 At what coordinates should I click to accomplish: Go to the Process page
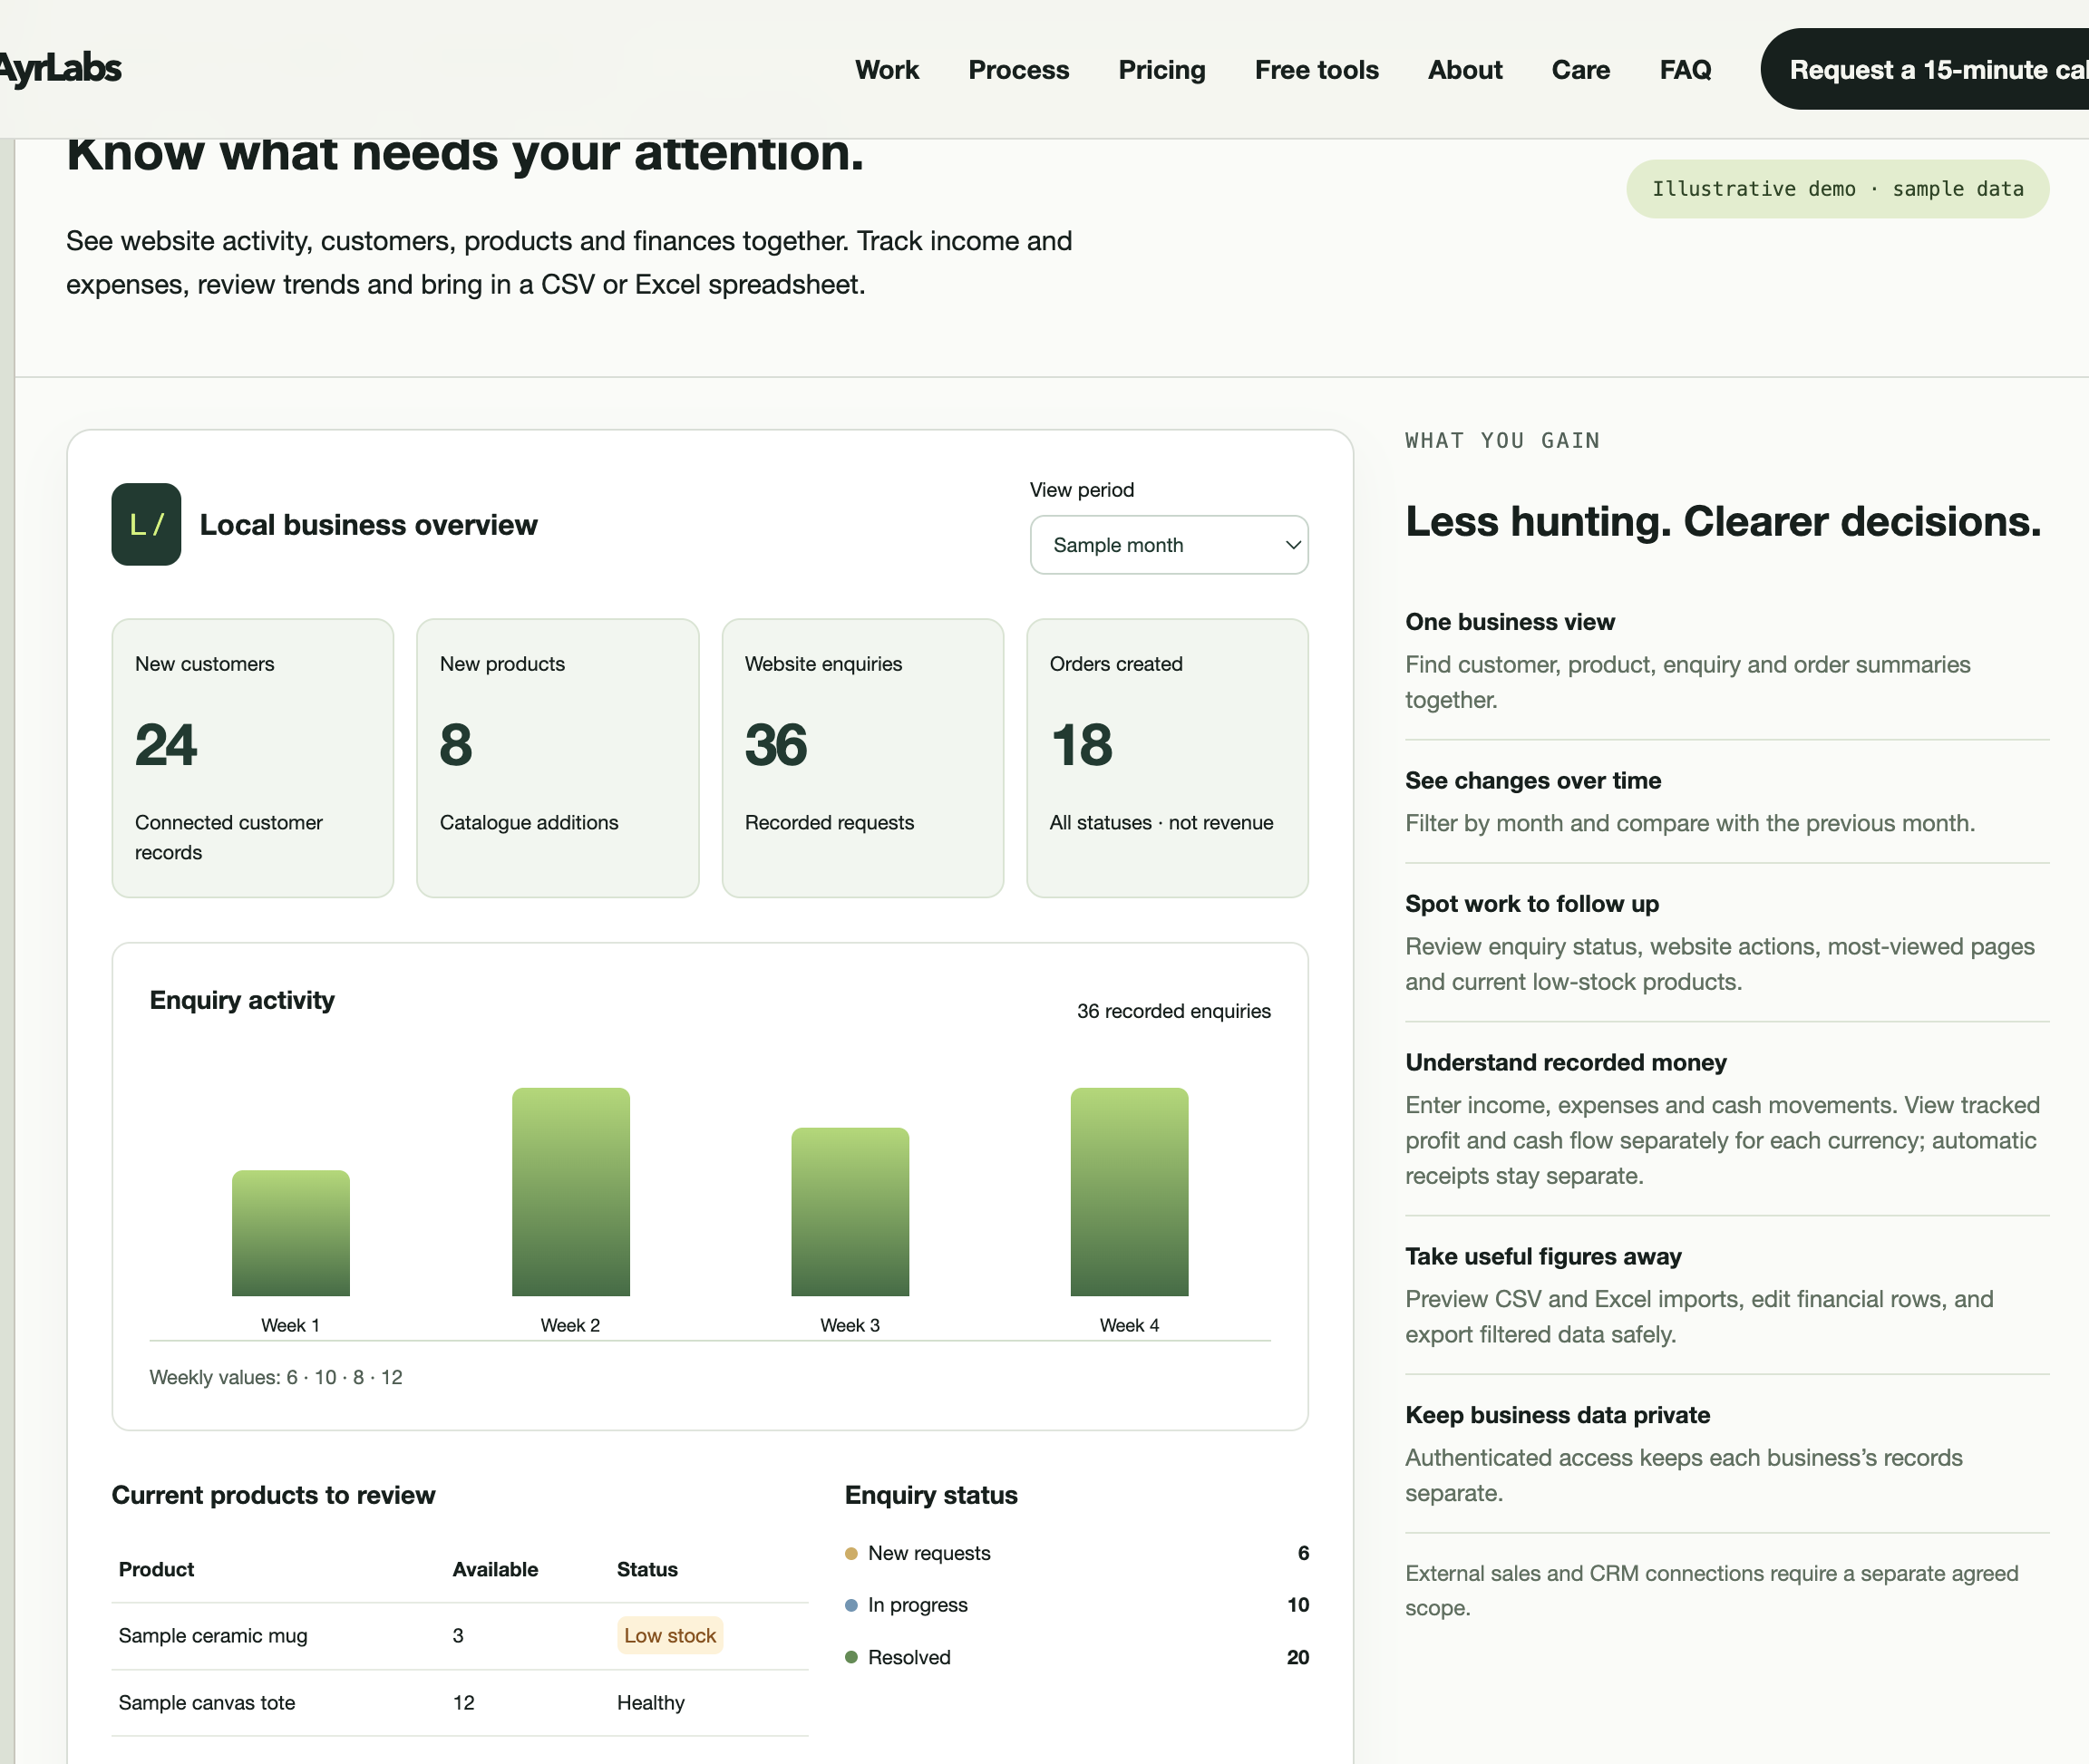coord(1018,69)
